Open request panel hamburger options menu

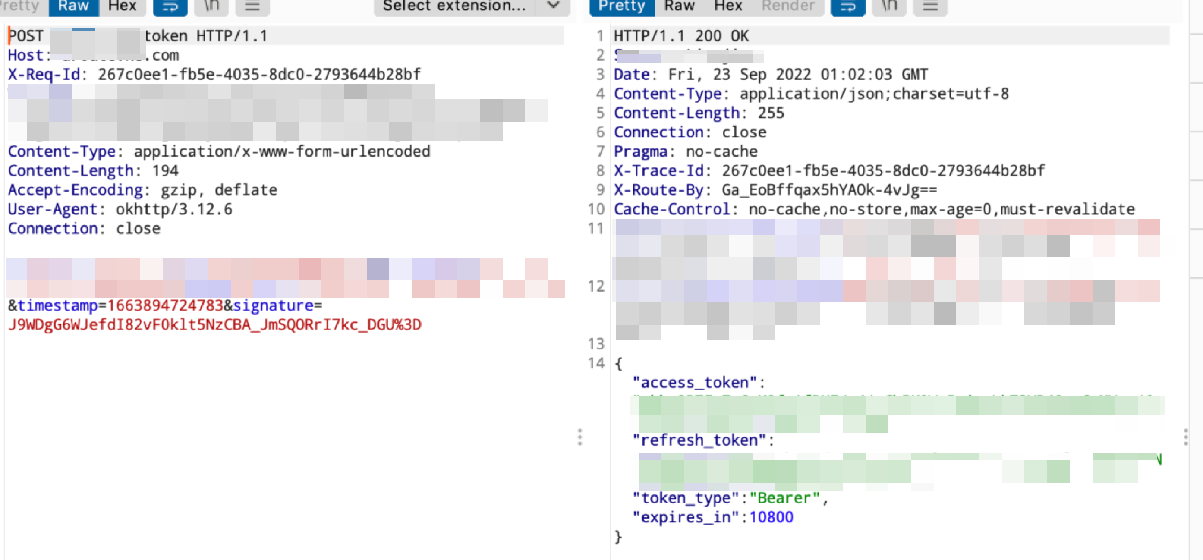[x=252, y=6]
